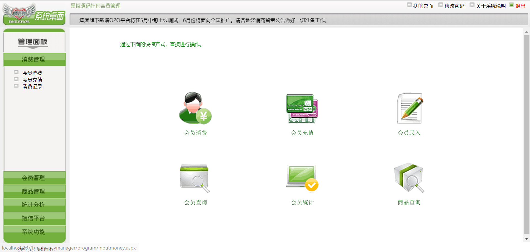Click the green icon beside 退出
This screenshot has height=252, width=530.
[512, 5]
